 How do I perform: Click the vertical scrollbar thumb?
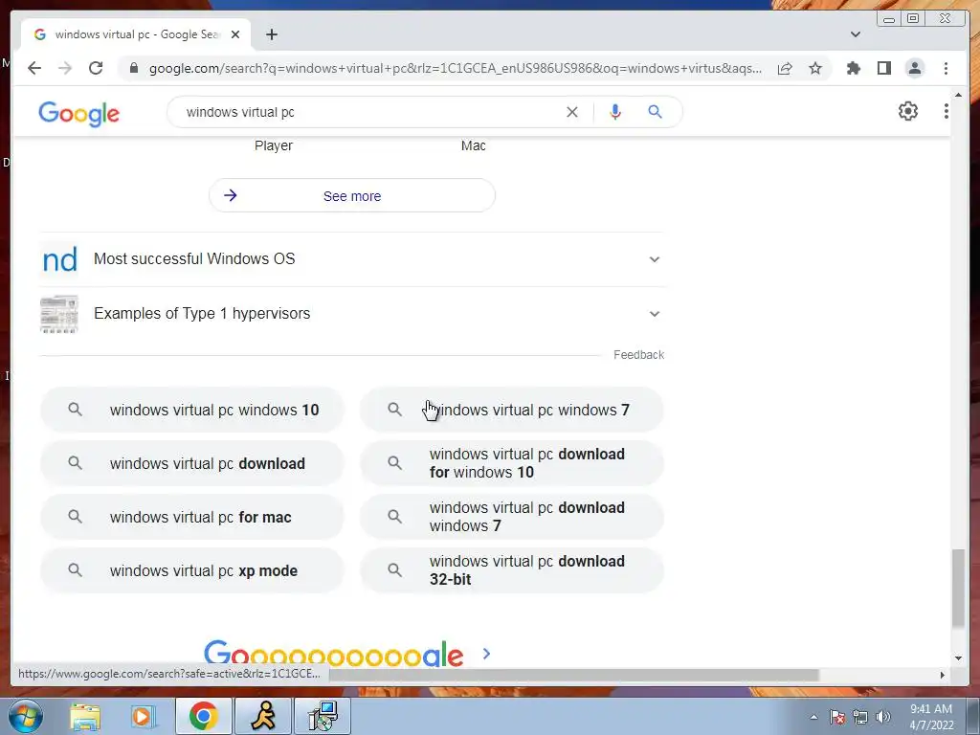tap(958, 588)
